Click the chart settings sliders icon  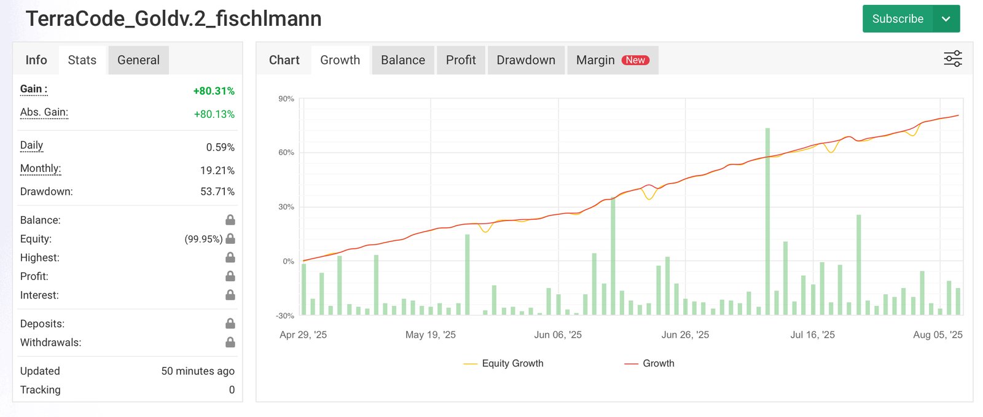(x=952, y=59)
